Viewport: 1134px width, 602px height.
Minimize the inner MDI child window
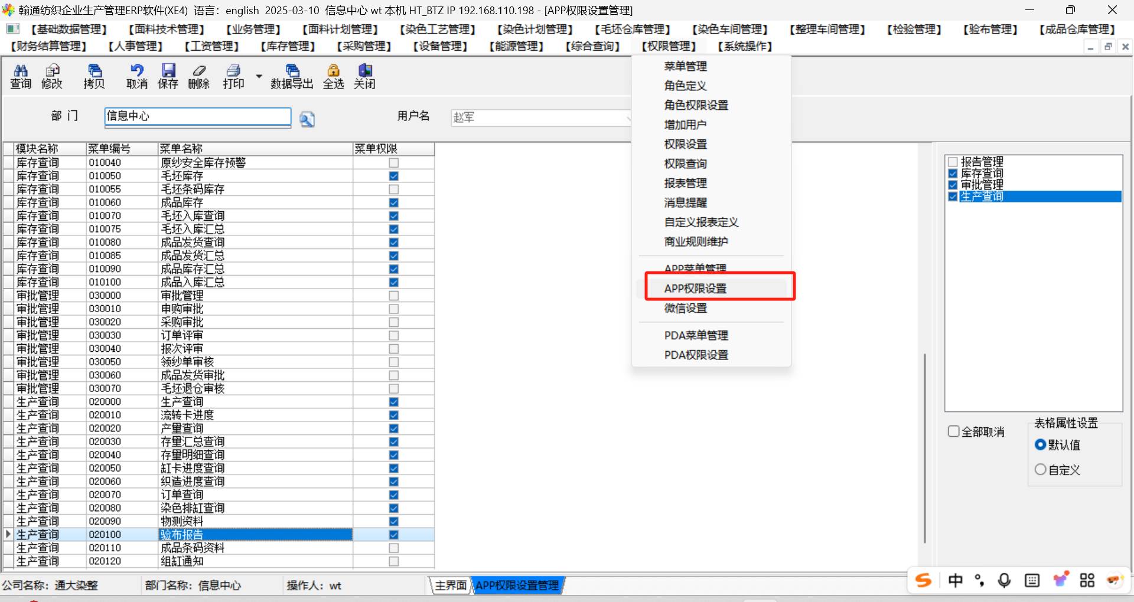tap(1091, 47)
